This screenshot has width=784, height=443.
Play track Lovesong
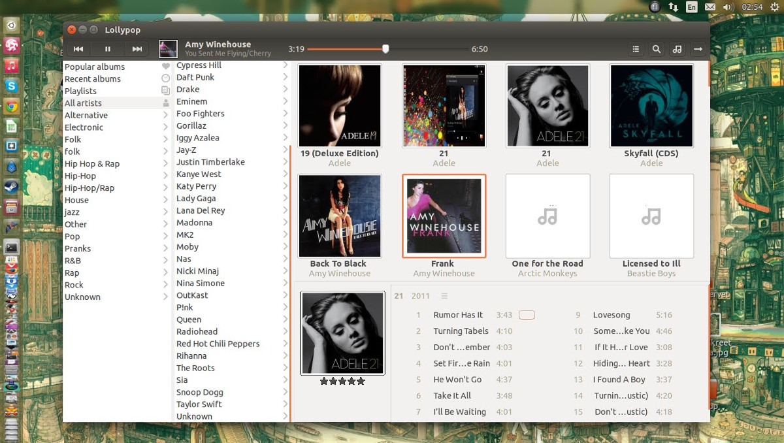tap(612, 315)
